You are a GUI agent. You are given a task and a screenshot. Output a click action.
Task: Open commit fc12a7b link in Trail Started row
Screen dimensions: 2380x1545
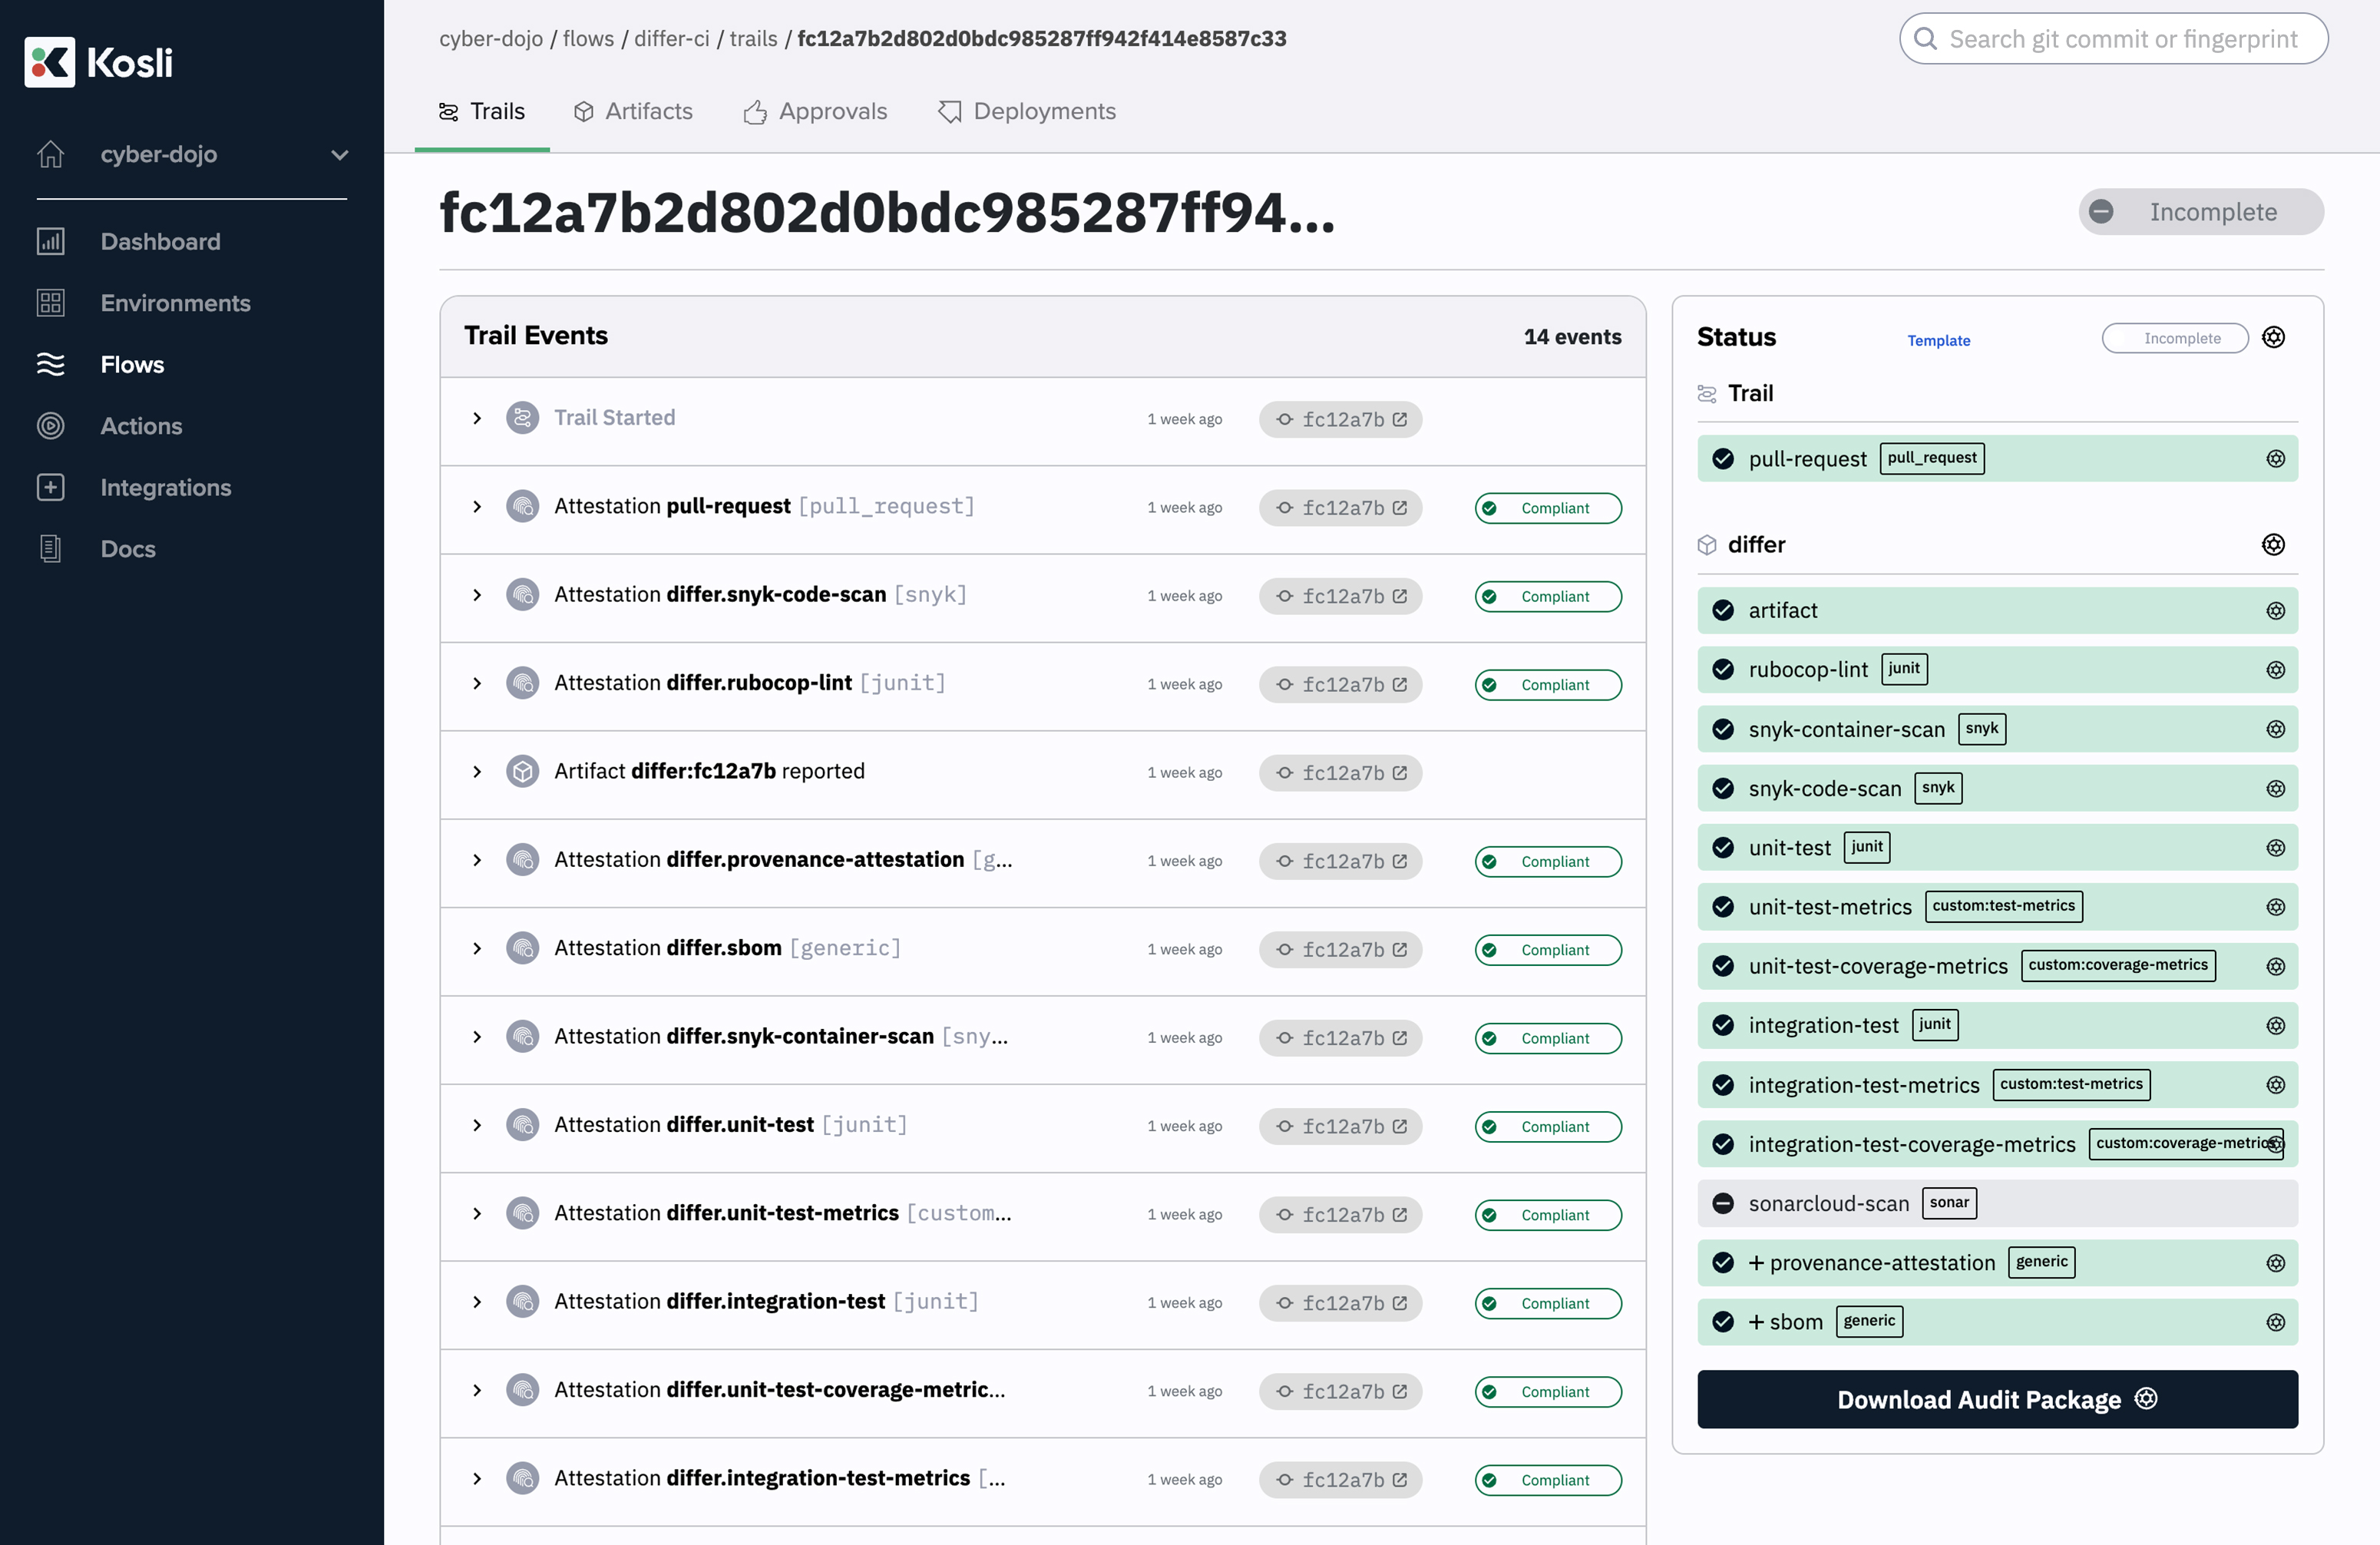(x=1340, y=420)
